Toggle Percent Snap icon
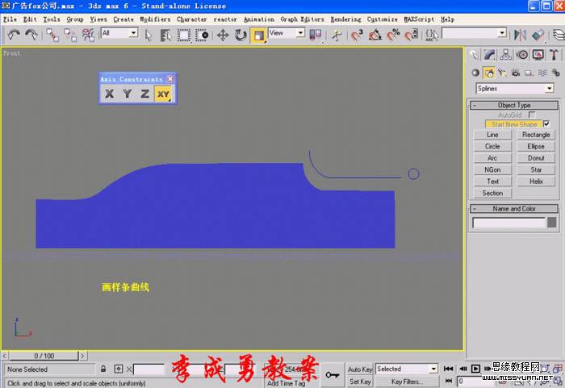 (x=393, y=35)
